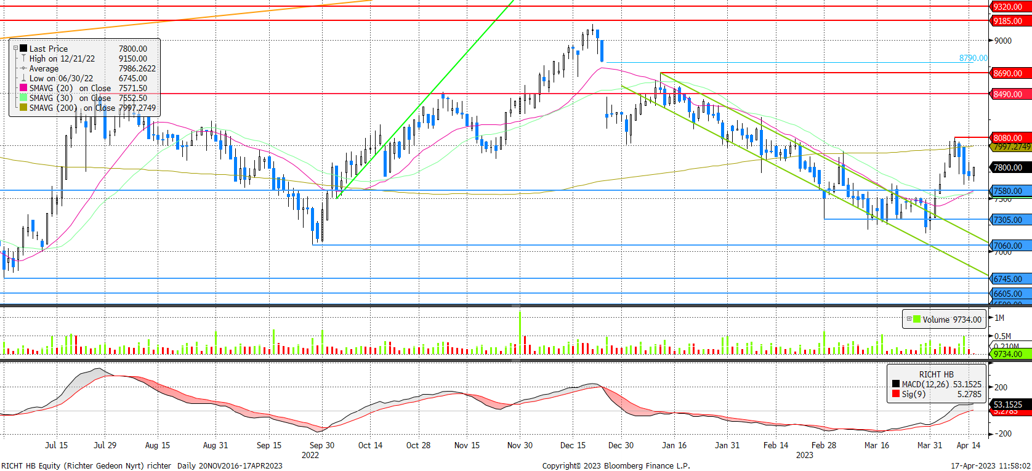The height and width of the screenshot is (471, 1032).
Task: Click the 'Jan 16' date axis label
Action: [674, 445]
